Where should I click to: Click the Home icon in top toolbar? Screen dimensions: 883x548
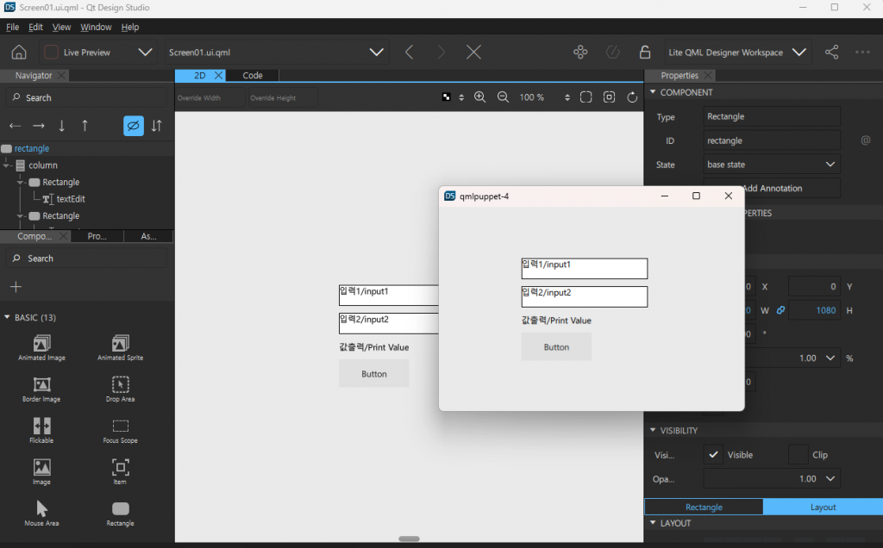[x=18, y=53]
